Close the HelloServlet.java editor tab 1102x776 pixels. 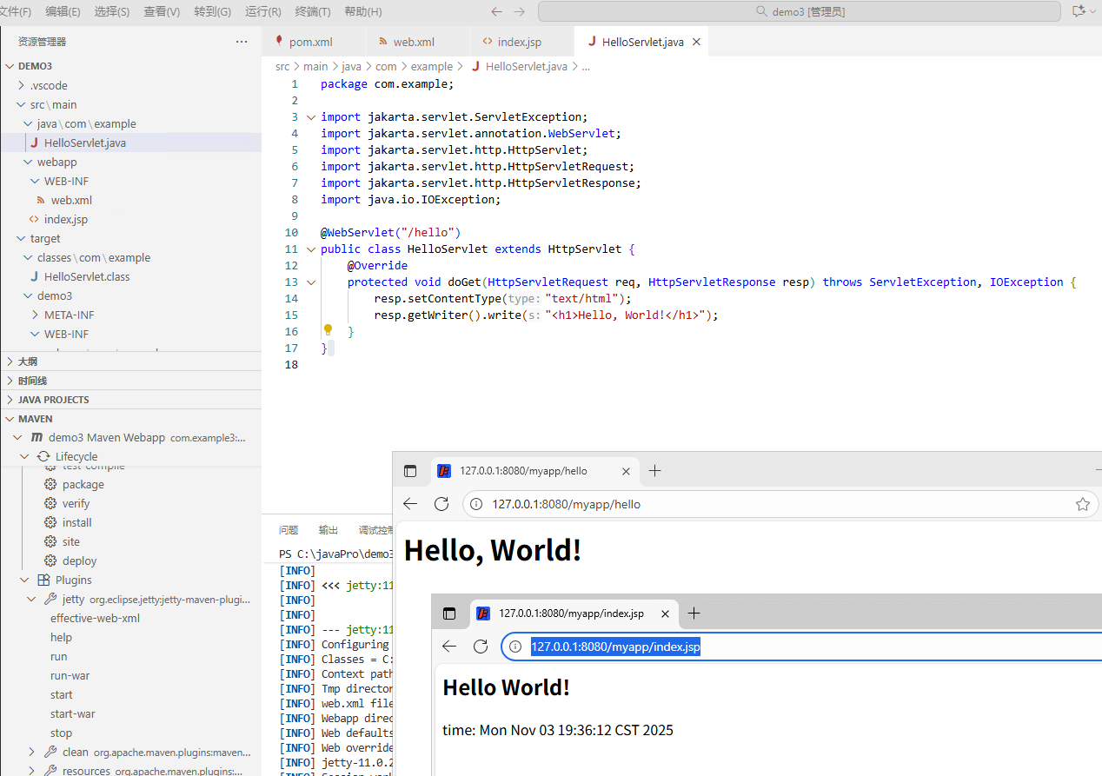tap(696, 42)
